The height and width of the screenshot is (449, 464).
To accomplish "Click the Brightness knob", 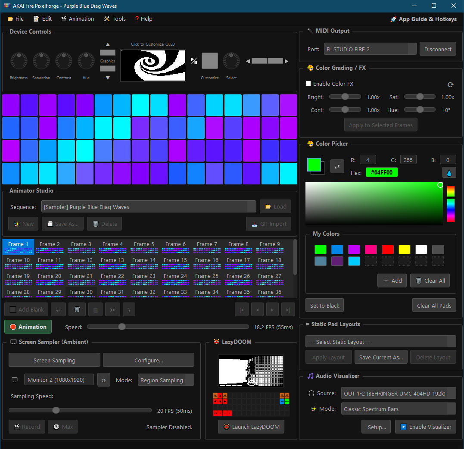I will pos(19,61).
